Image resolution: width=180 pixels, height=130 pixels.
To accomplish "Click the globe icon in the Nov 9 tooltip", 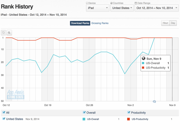I will click(x=144, y=58).
